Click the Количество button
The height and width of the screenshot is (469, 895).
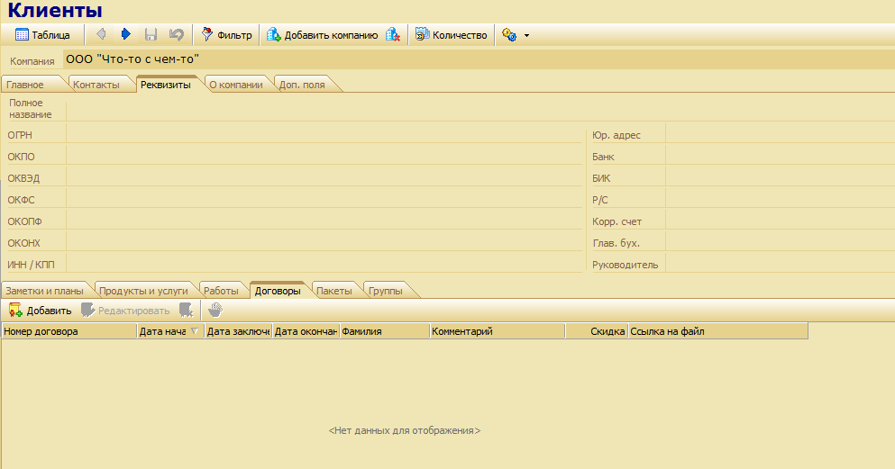coord(451,35)
